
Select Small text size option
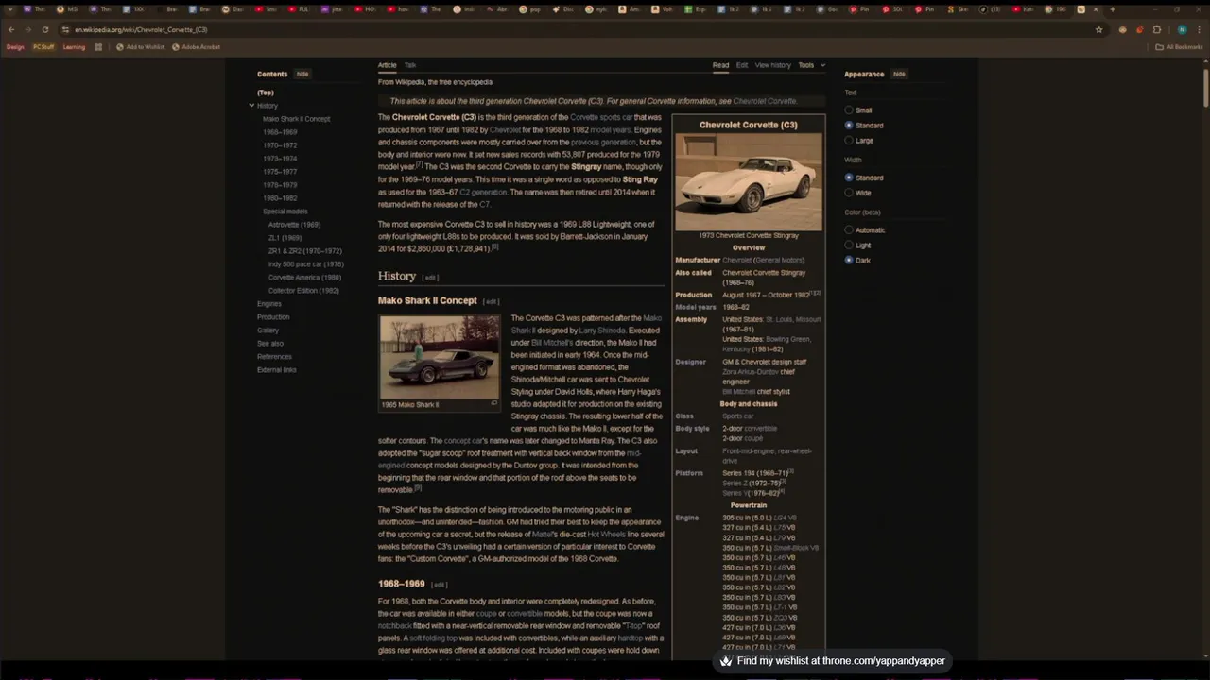tap(849, 110)
